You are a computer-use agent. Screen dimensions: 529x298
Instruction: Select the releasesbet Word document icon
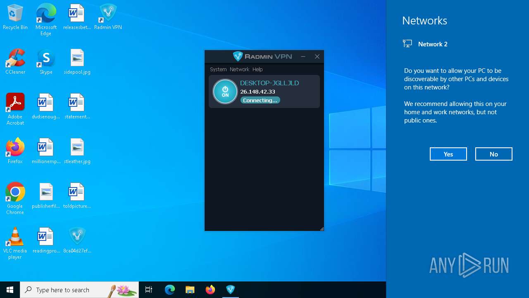point(77,17)
